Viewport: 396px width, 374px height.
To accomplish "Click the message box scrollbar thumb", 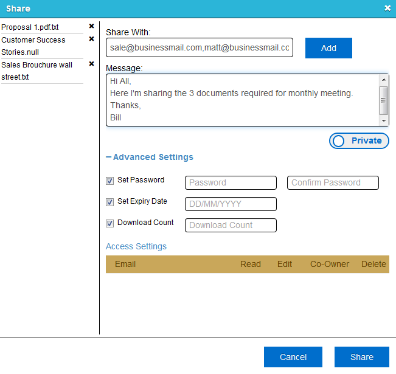I will click(x=384, y=100).
